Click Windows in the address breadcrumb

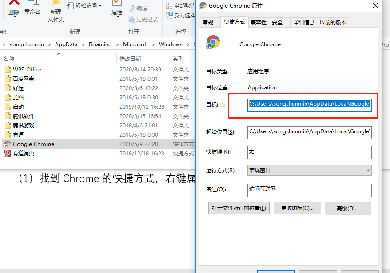171,44
